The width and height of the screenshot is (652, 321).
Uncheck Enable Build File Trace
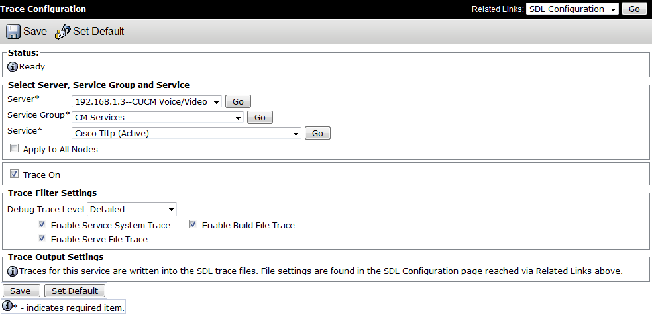[x=193, y=224]
